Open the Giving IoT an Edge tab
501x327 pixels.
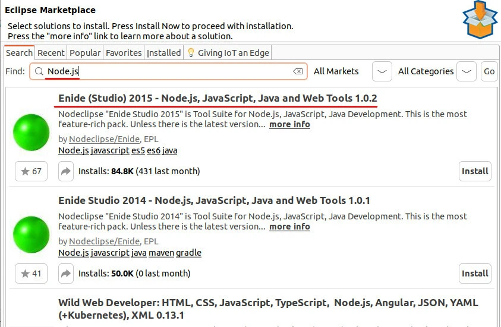tap(228, 53)
